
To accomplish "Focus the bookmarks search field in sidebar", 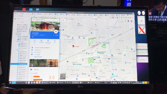I will tap(22, 22).
